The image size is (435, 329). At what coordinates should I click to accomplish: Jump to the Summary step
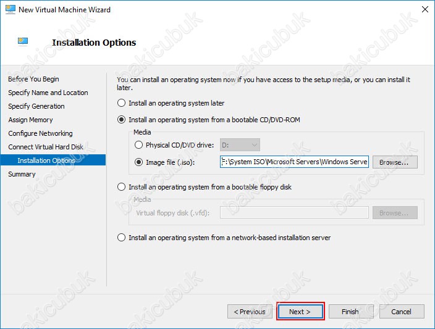(22, 174)
